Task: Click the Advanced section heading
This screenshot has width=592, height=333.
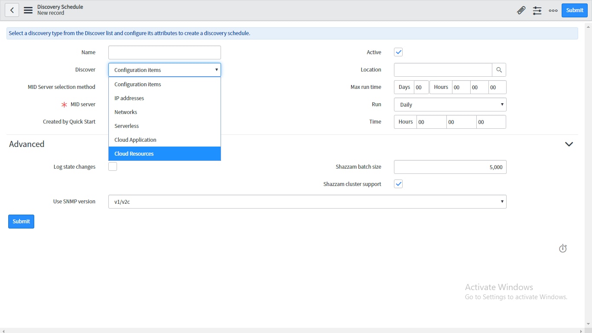Action: point(27,144)
